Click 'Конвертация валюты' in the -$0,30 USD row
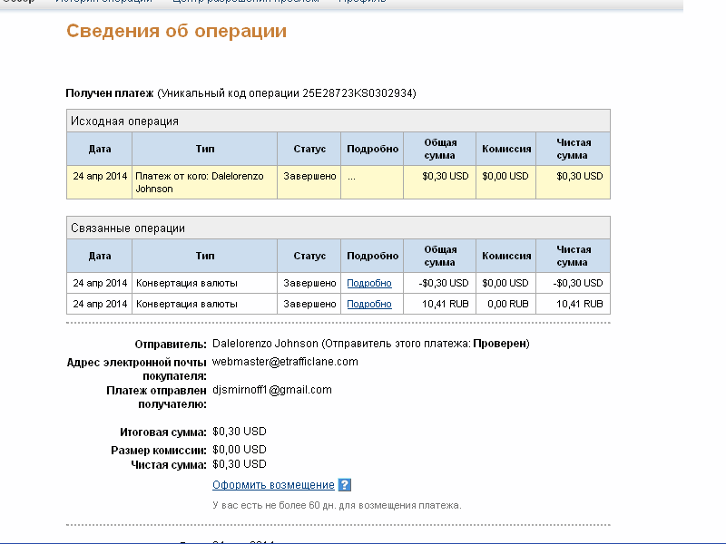This screenshot has height=544, width=726. (187, 283)
